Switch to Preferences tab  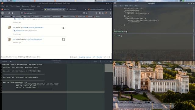click(x=76, y=9)
